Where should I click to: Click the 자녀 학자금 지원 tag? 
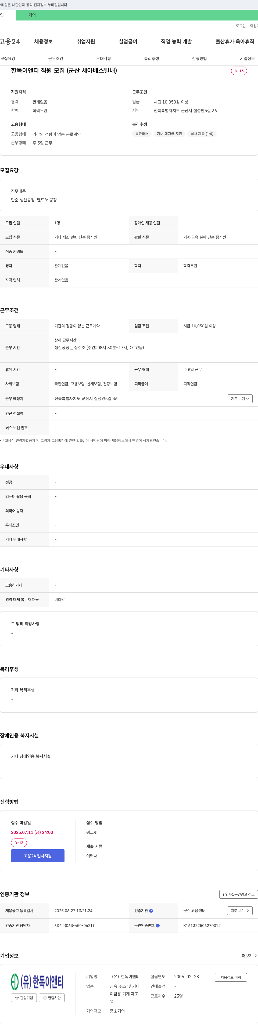(x=169, y=133)
